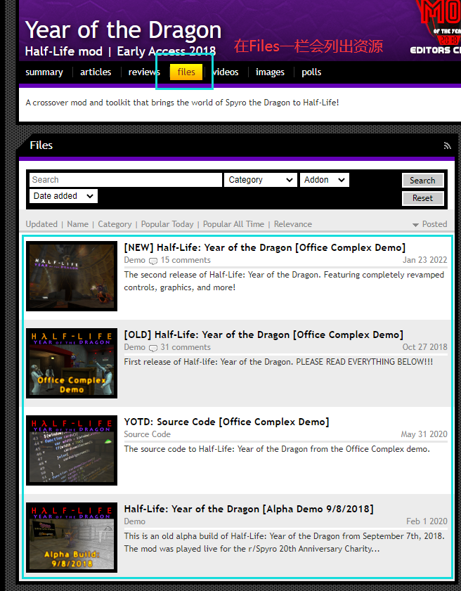The height and width of the screenshot is (591, 461).
Task: Open the Files RSS feed icon
Action: coord(447,145)
